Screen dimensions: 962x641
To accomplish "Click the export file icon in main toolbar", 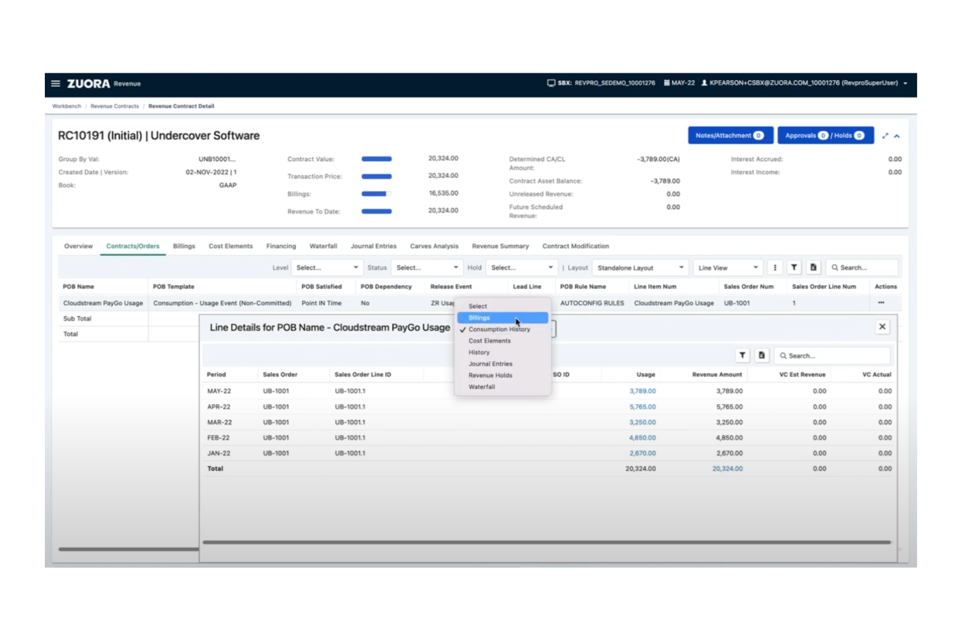I will coord(813,268).
